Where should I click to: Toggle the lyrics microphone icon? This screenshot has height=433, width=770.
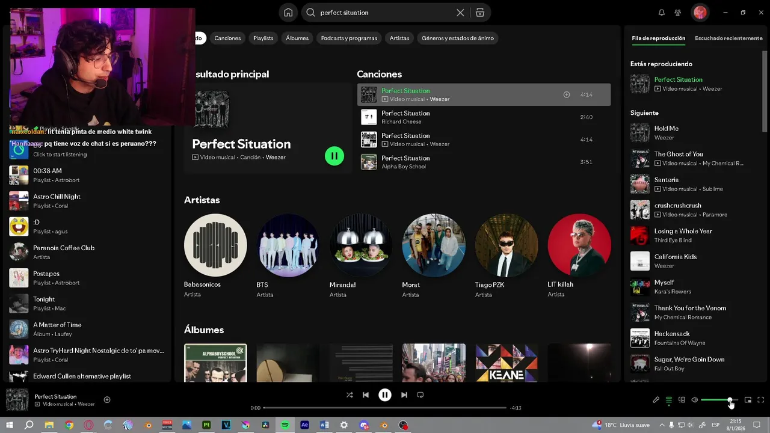[656, 400]
